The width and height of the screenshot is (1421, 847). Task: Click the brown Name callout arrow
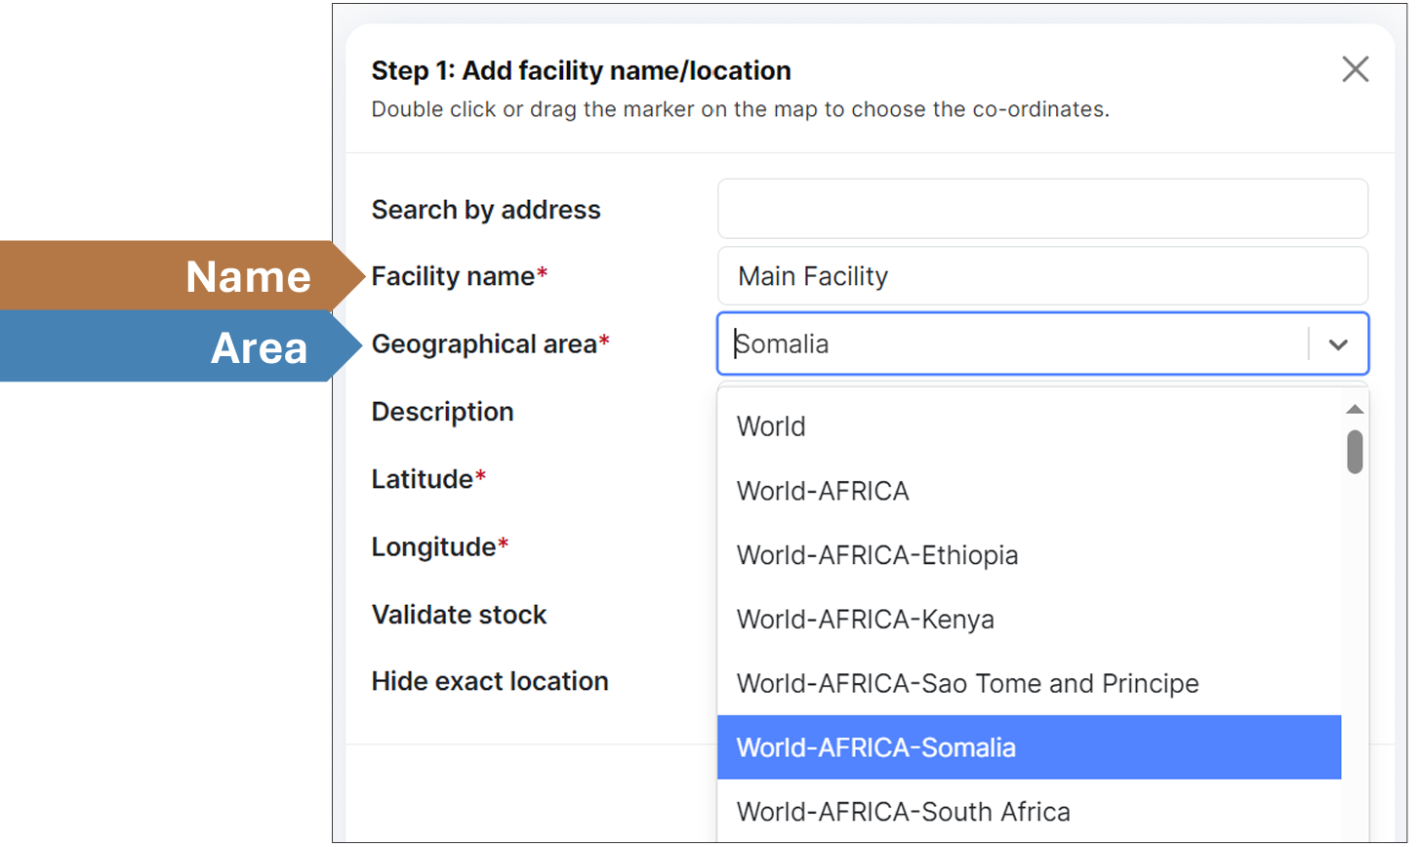point(181,276)
